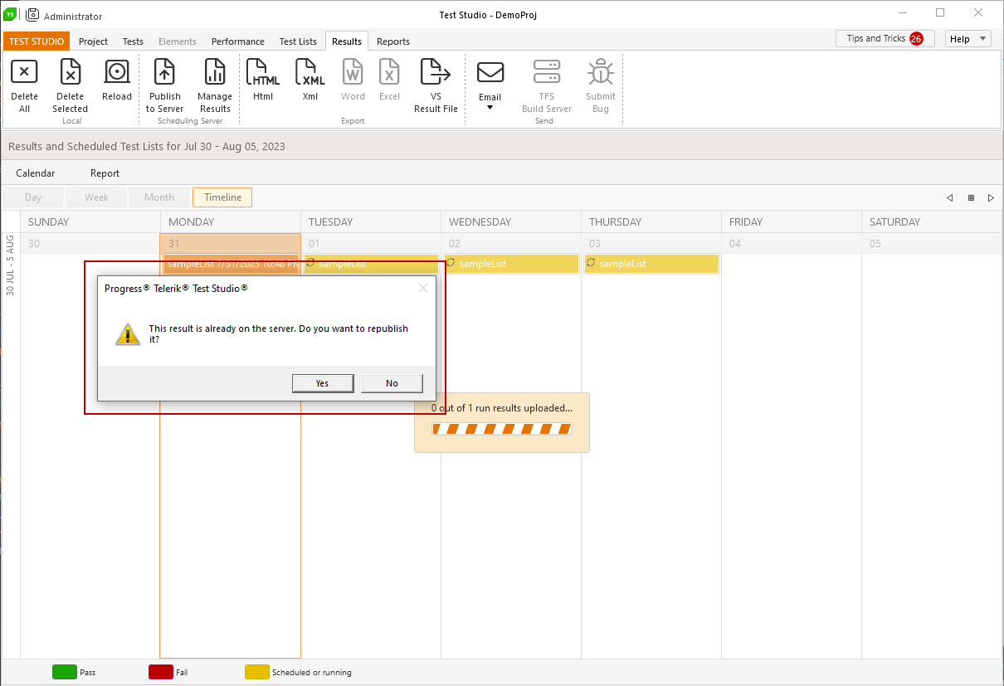Open Manage Results on scheduling server
The height and width of the screenshot is (686, 1004).
click(215, 73)
